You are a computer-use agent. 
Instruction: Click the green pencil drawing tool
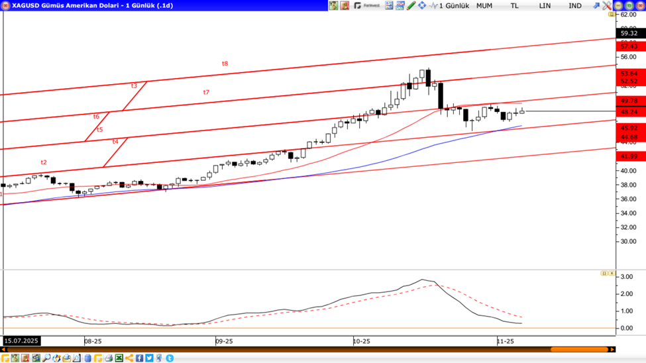tap(411, 5)
